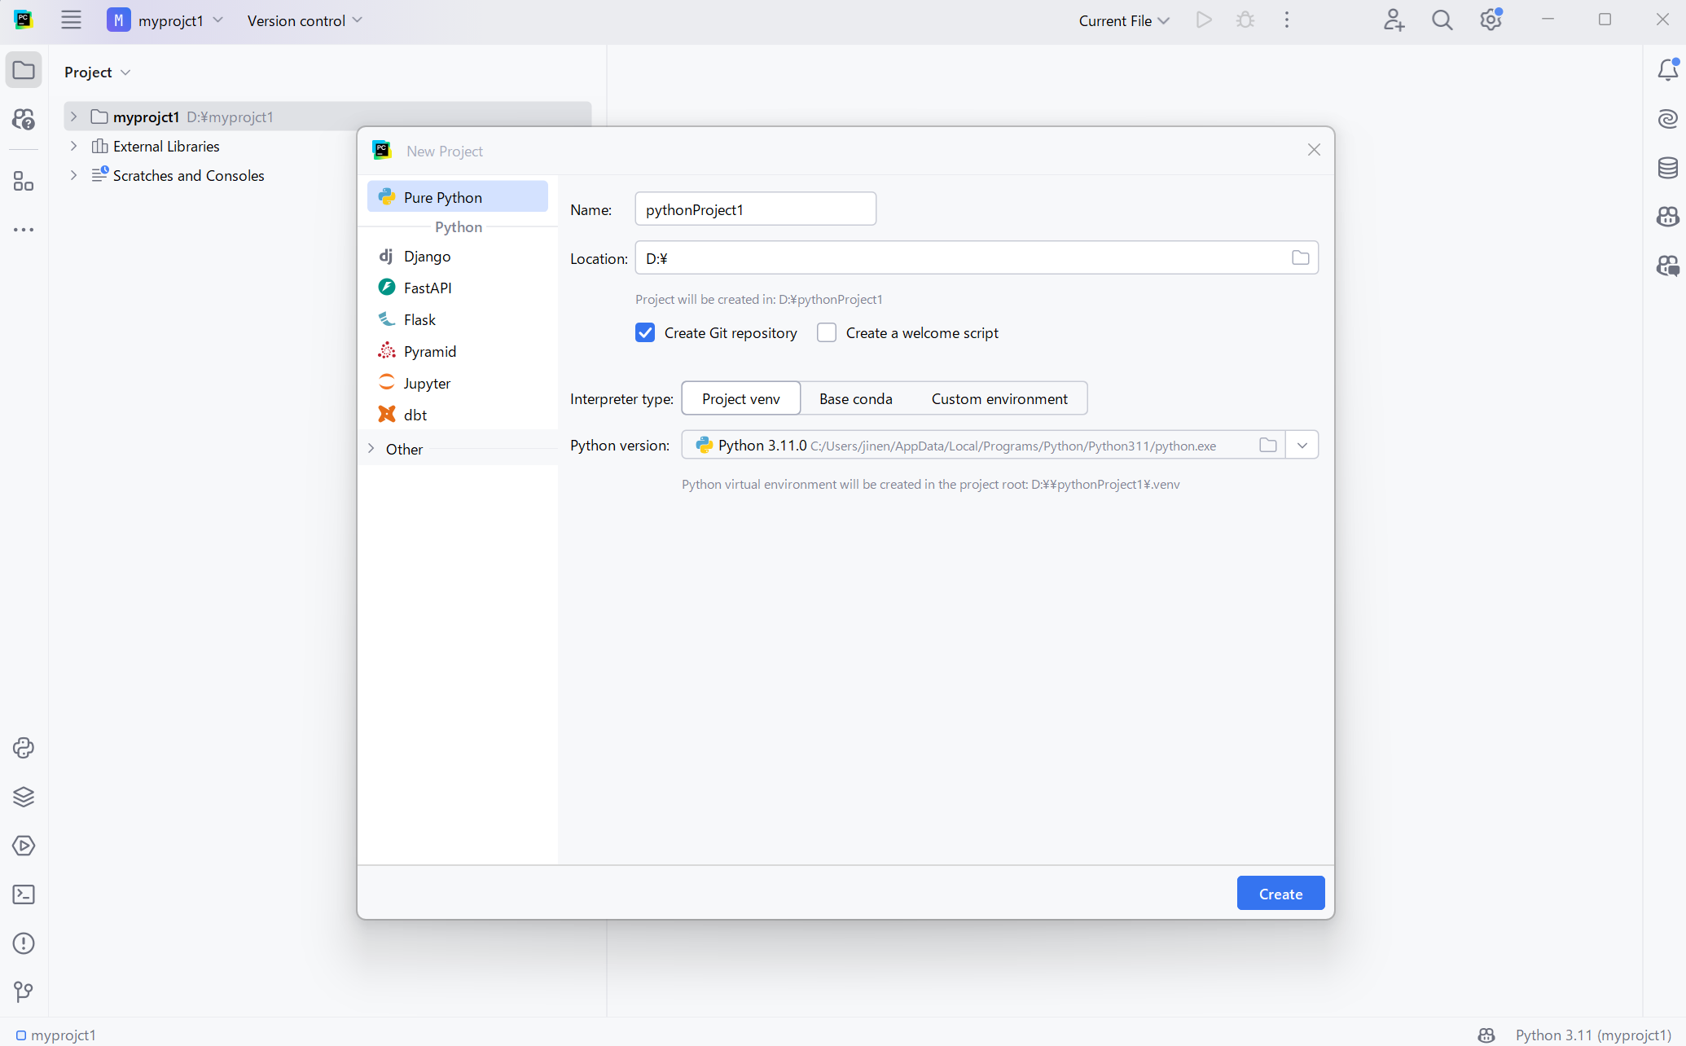Uncheck Create Git repository checkbox

(645, 332)
